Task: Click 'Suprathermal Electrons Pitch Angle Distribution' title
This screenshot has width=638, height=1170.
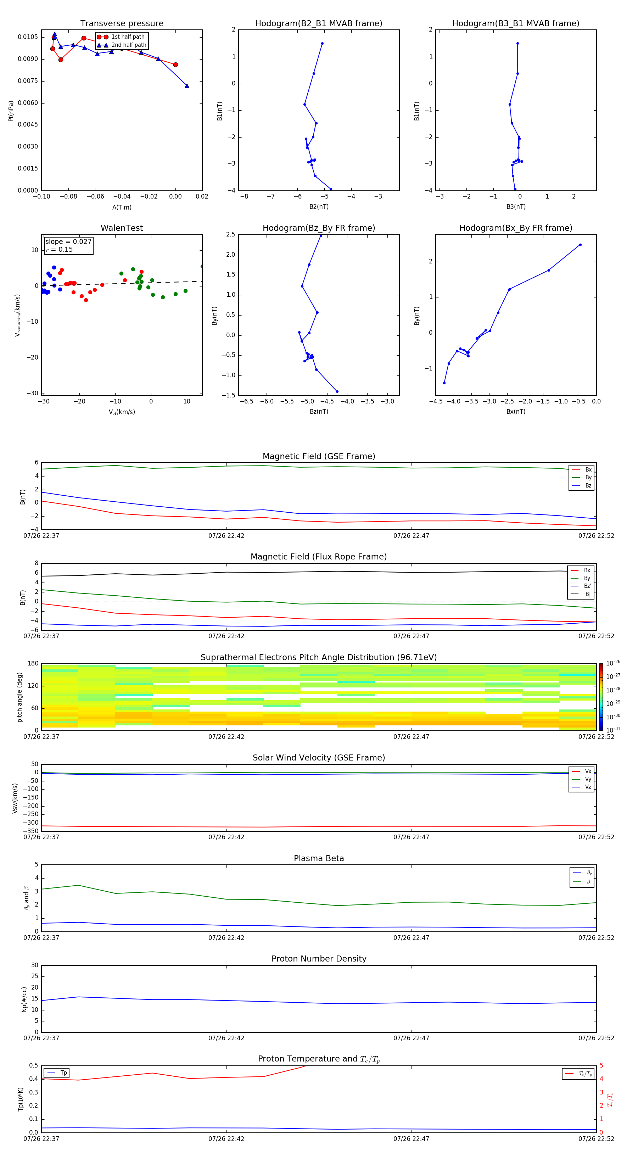Action: [x=319, y=658]
